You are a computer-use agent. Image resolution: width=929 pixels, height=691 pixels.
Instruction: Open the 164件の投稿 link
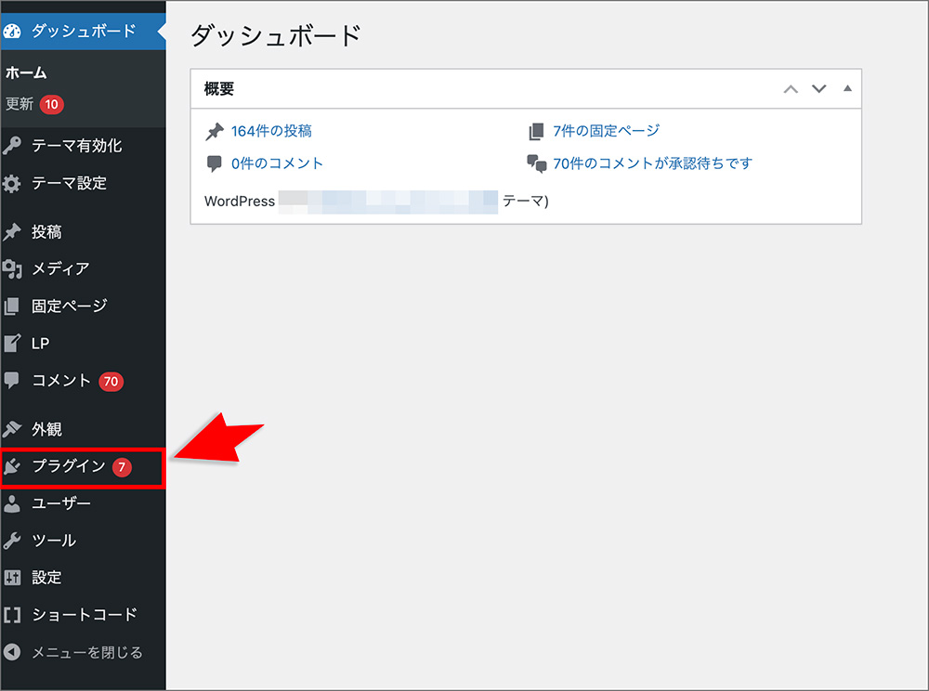coord(271,132)
